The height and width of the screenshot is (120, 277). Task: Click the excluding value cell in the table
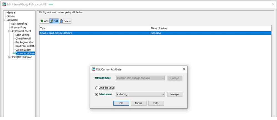211,33
